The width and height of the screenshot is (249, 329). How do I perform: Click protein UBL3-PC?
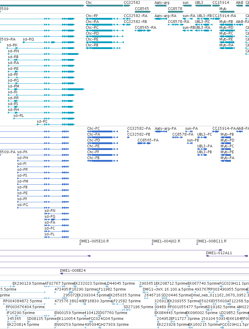pos(202,137)
